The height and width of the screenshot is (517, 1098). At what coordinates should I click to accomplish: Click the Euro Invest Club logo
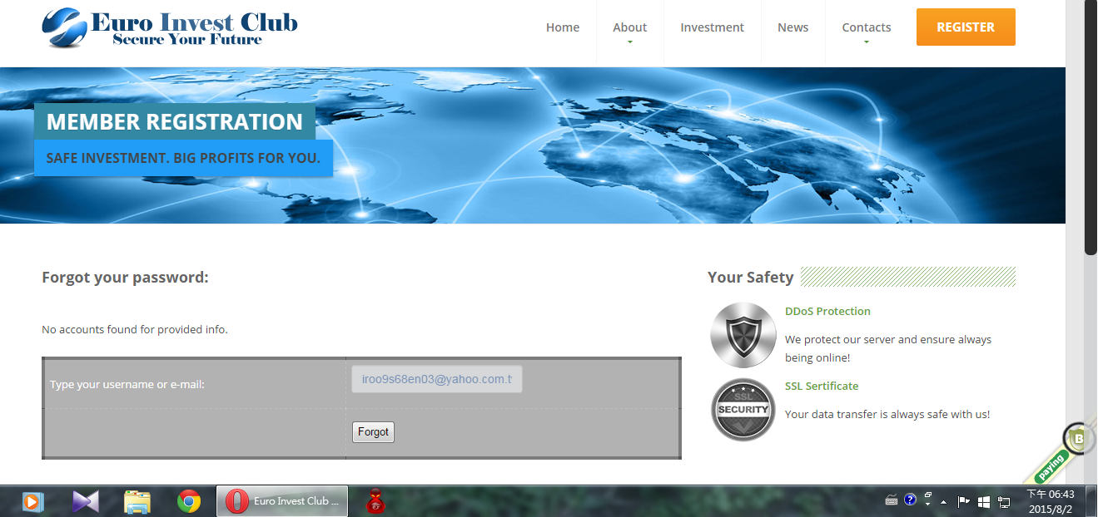click(x=169, y=27)
